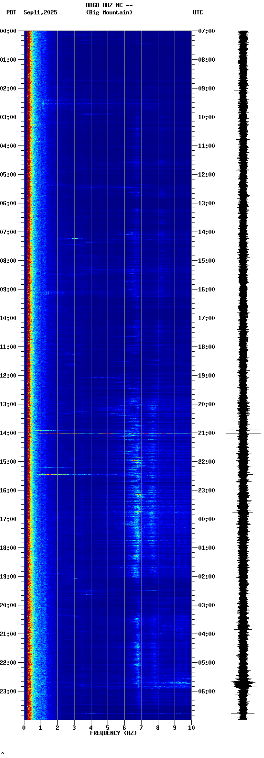Click the 04:00 UTC time label

(207, 634)
